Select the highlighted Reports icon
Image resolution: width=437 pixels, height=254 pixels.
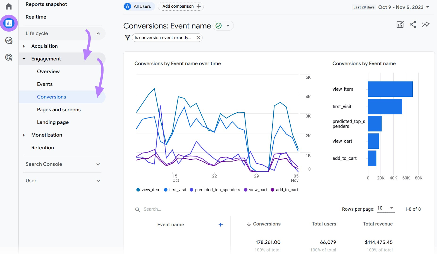[8, 23]
